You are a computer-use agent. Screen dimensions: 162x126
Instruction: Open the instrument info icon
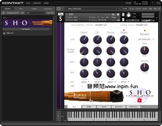[x=118, y=14]
